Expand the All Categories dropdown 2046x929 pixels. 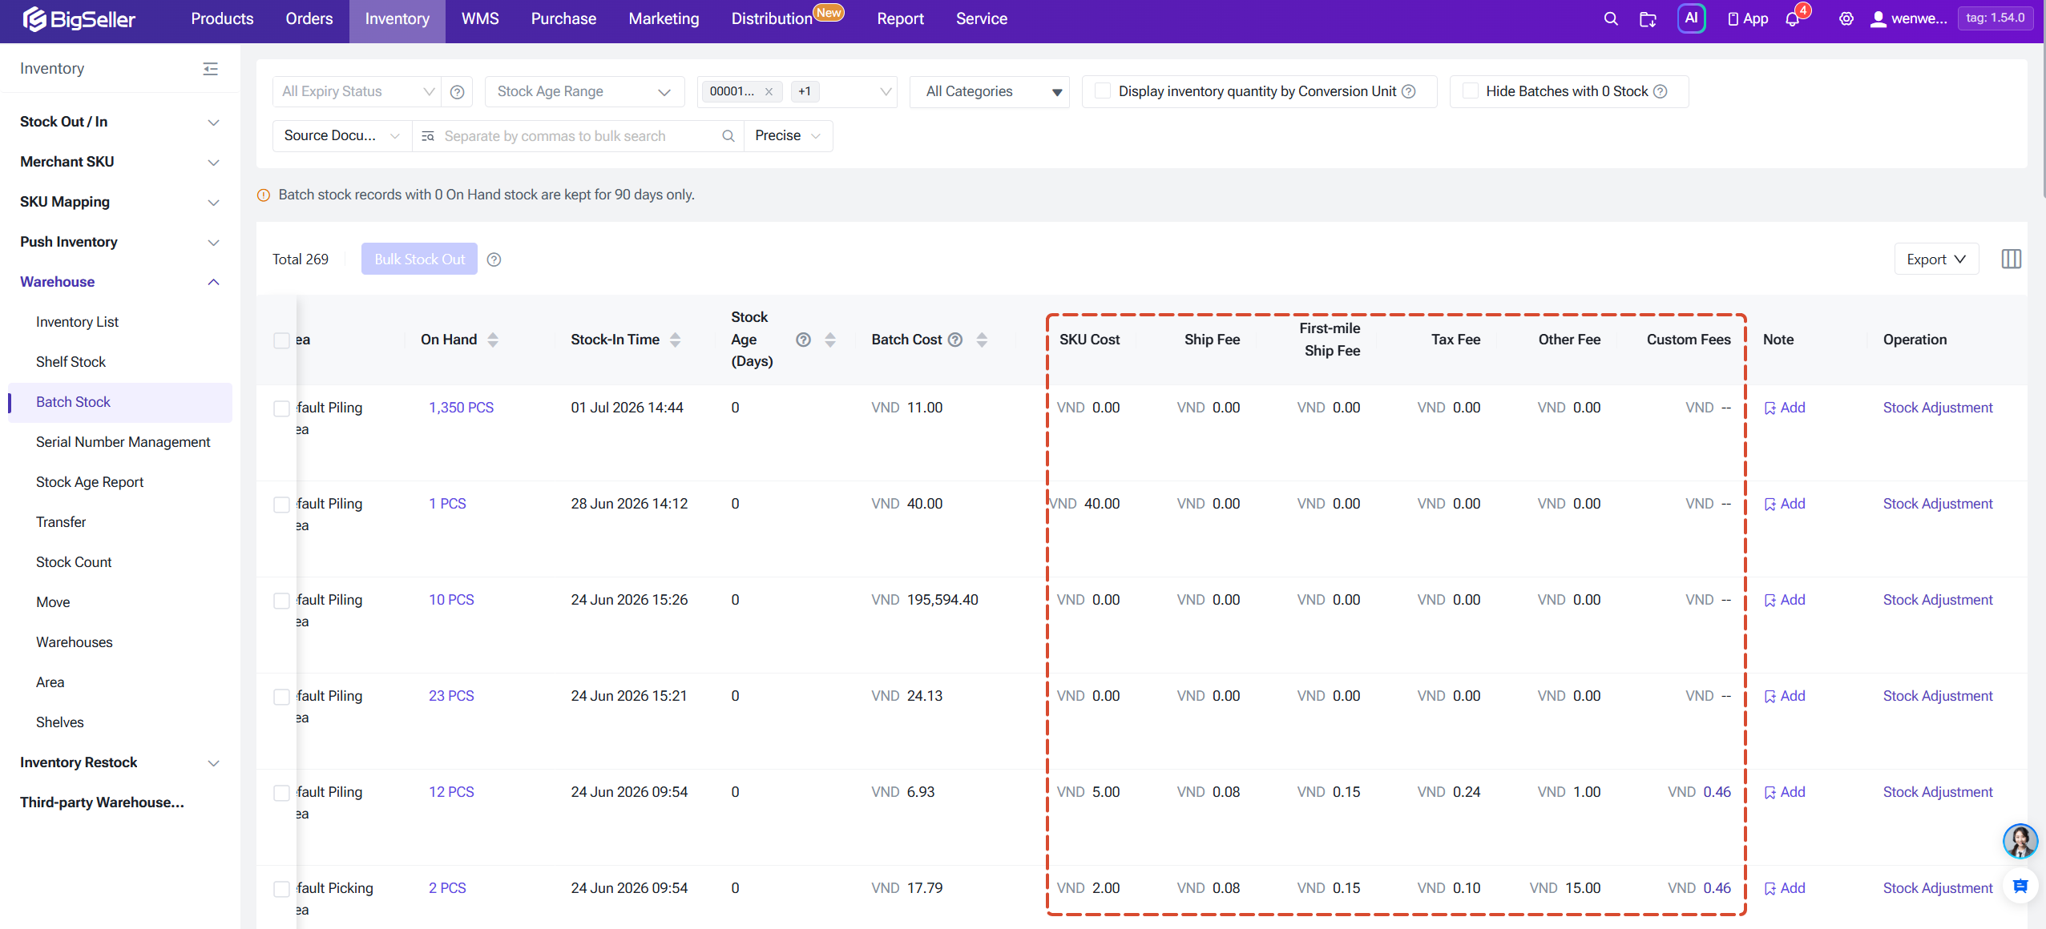tap(989, 91)
